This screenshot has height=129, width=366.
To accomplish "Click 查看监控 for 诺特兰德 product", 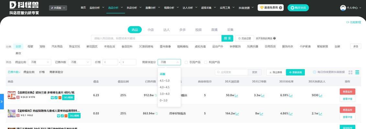I will point(348,92).
